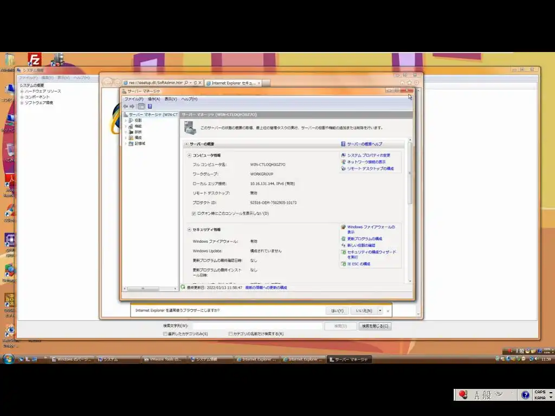Click はい(Y) in the IE default browser prompt
This screenshot has width=555, height=416.
click(337, 310)
